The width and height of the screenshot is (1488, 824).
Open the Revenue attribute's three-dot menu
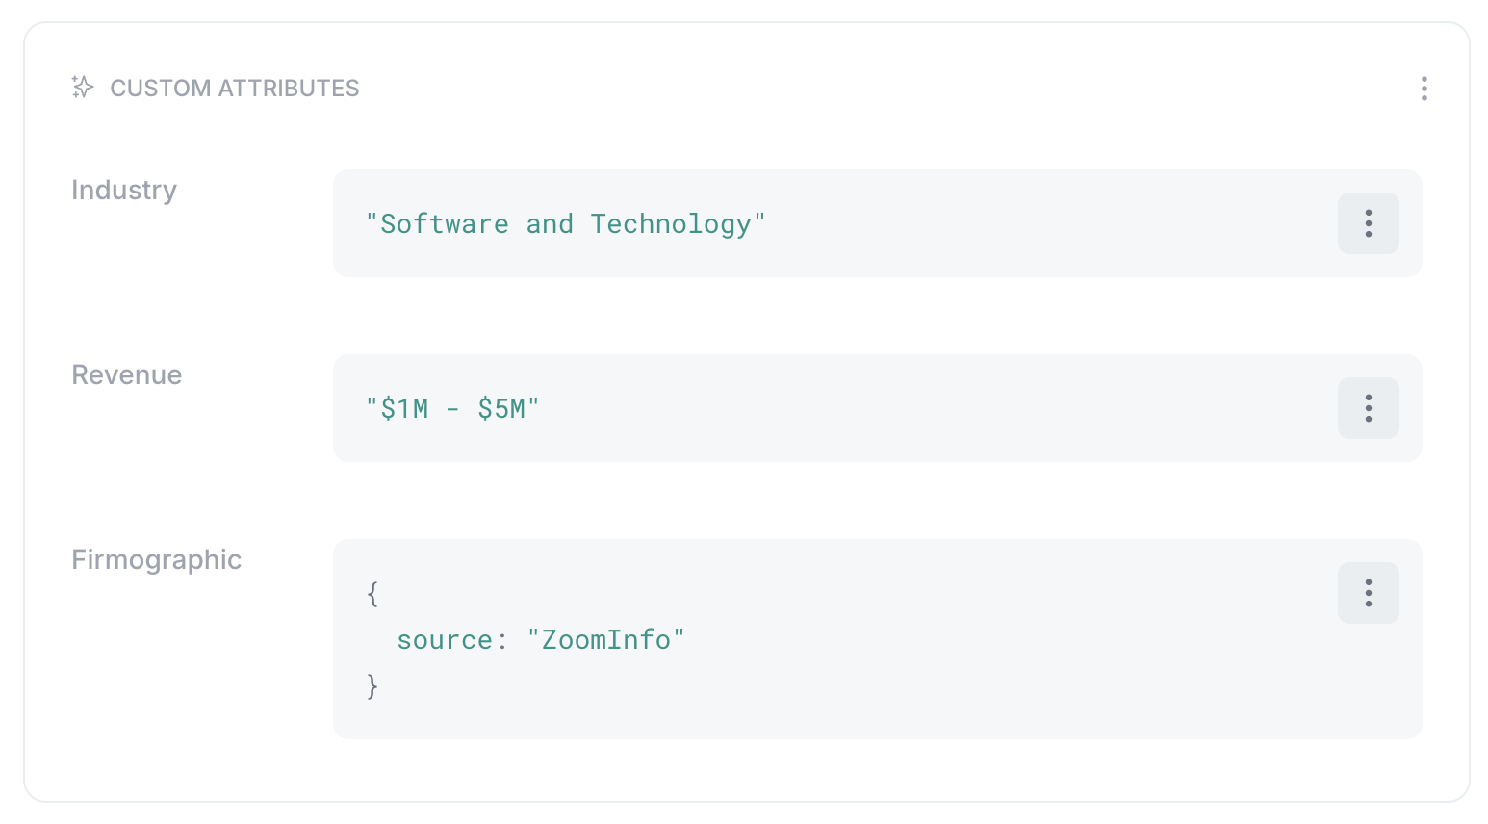(1368, 408)
